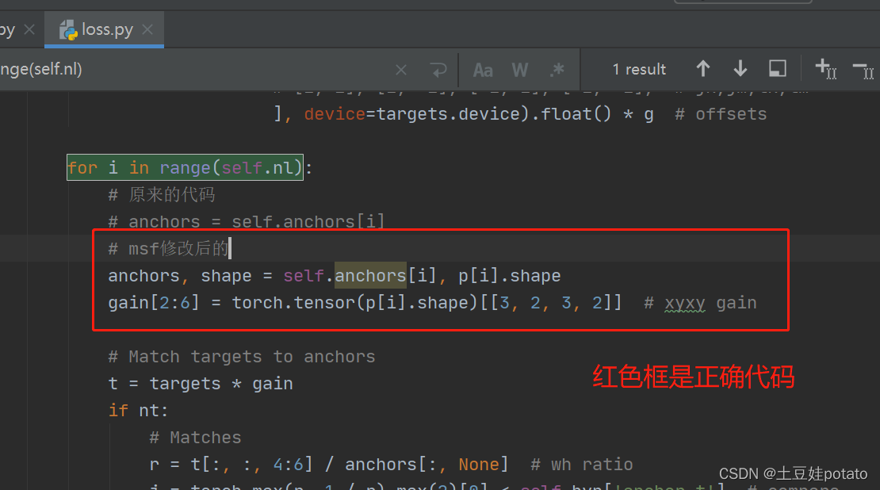Close the loss.py tab
This screenshot has height=490, width=880.
coord(147,29)
